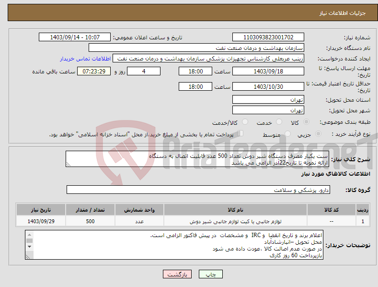Click the buyer notes scrollbar thumb
This screenshot has width=378, height=287.
point(29,240)
